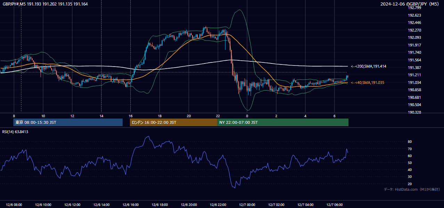Click the bottom date label 12/6 12:00
The image size is (444, 208).
pyautogui.click(x=72, y=205)
